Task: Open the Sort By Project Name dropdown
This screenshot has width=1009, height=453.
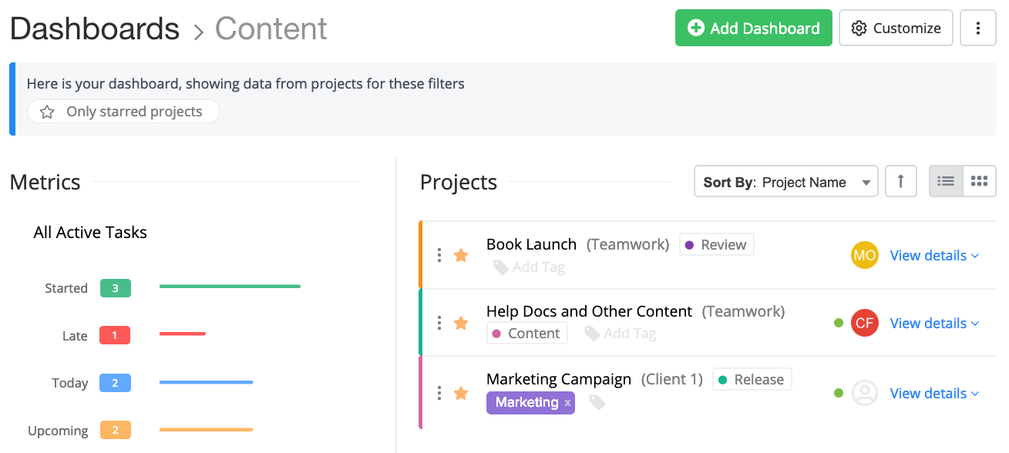Action: [785, 183]
